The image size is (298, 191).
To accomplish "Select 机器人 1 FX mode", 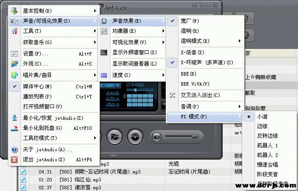I will [267, 145].
